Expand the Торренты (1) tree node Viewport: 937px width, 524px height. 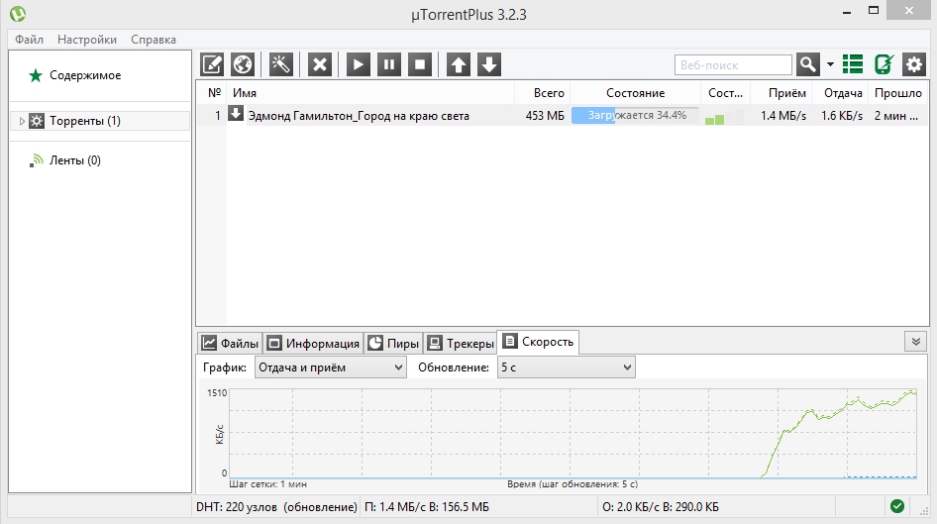pyautogui.click(x=22, y=121)
